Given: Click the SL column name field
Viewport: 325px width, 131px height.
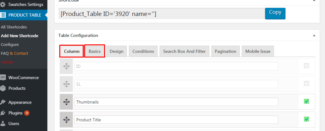Looking at the screenshot, I should [x=176, y=84].
